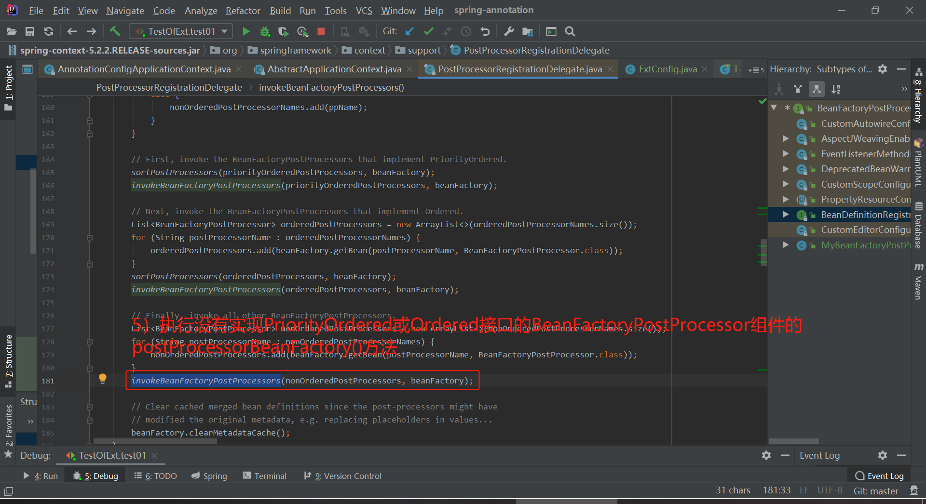Viewport: 926px width, 504px height.
Task: Switch to AbstractApplicationContext.java tab
Action: click(334, 69)
